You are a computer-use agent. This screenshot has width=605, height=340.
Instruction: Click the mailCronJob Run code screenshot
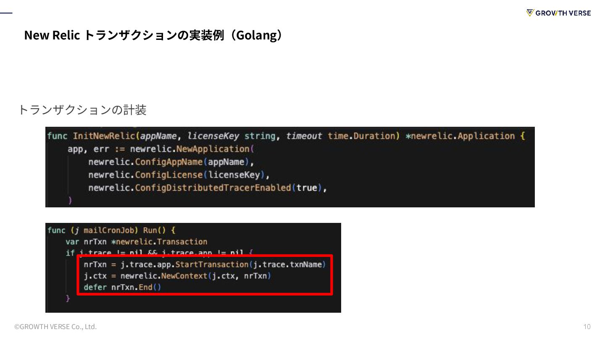193,268
